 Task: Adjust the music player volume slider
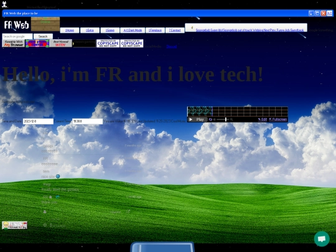(x=223, y=119)
